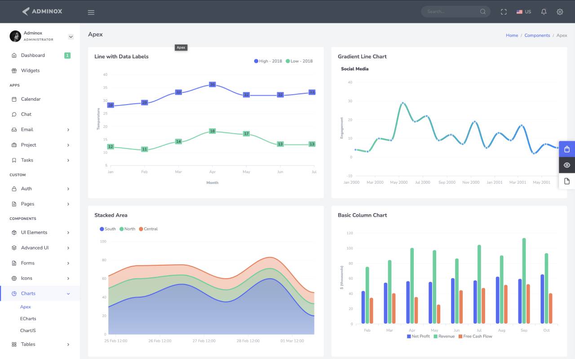This screenshot has width=575, height=359.
Task: Click the UI Elements box icon
Action: click(x=14, y=232)
